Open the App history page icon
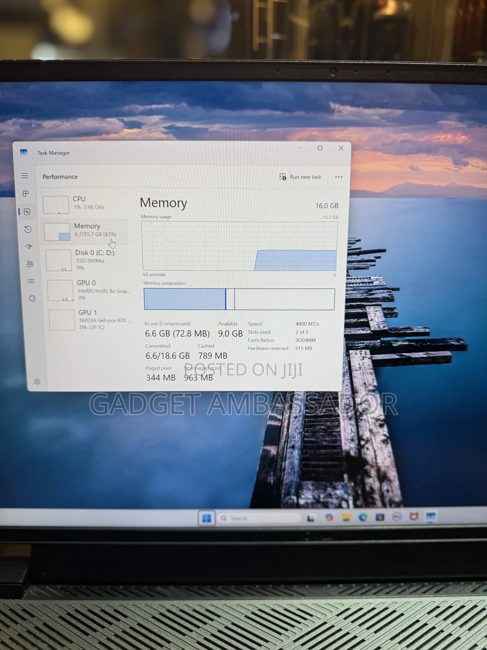 28,229
